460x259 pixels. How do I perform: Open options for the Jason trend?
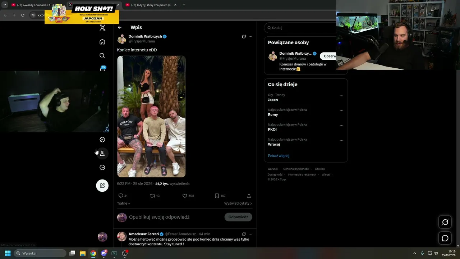click(x=341, y=96)
